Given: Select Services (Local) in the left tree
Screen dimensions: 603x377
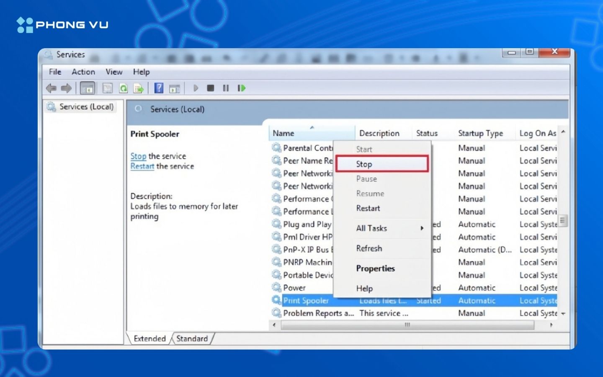Looking at the screenshot, I should 86,107.
